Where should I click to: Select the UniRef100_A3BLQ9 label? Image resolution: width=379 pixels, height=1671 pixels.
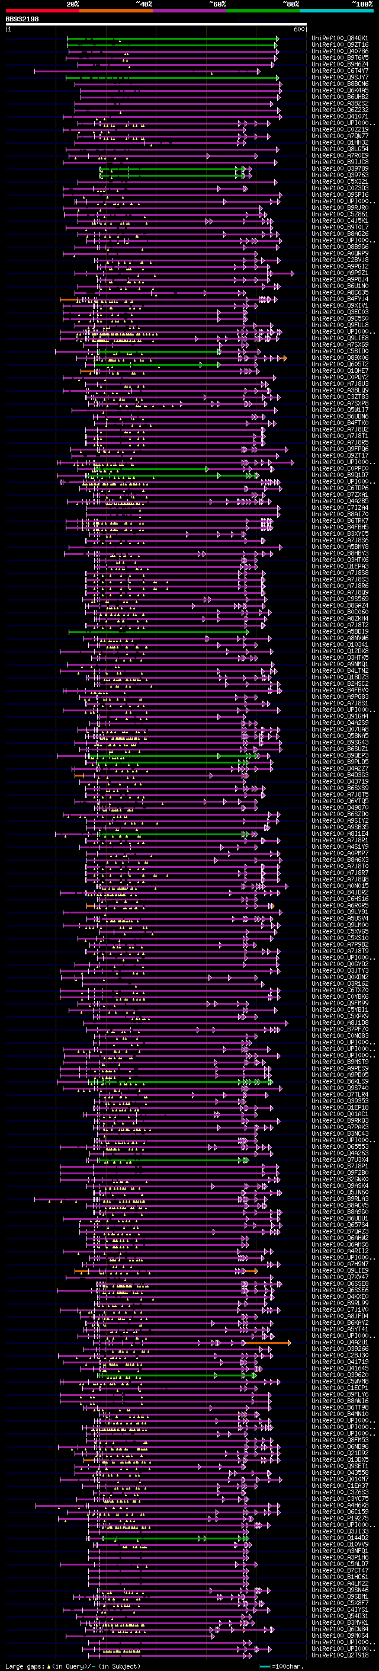[x=340, y=390]
